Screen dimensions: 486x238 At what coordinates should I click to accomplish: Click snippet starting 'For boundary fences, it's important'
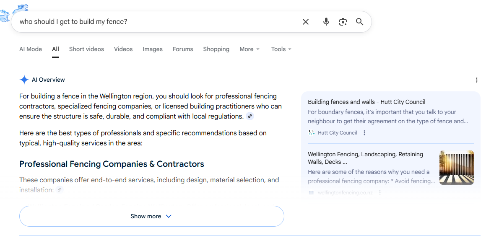pyautogui.click(x=388, y=116)
